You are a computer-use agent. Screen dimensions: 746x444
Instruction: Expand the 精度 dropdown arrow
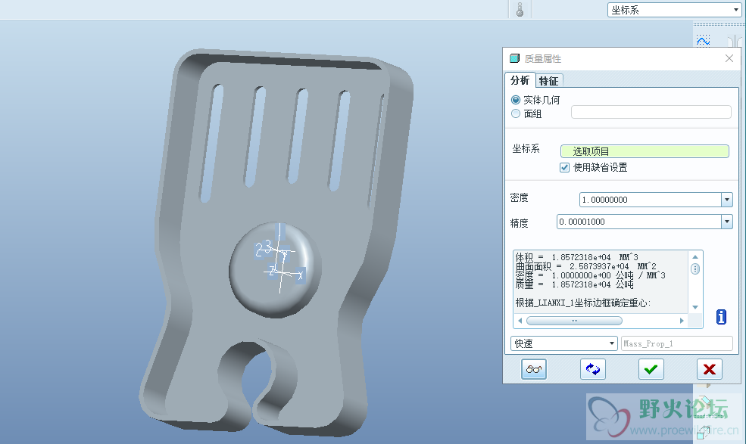coord(726,222)
